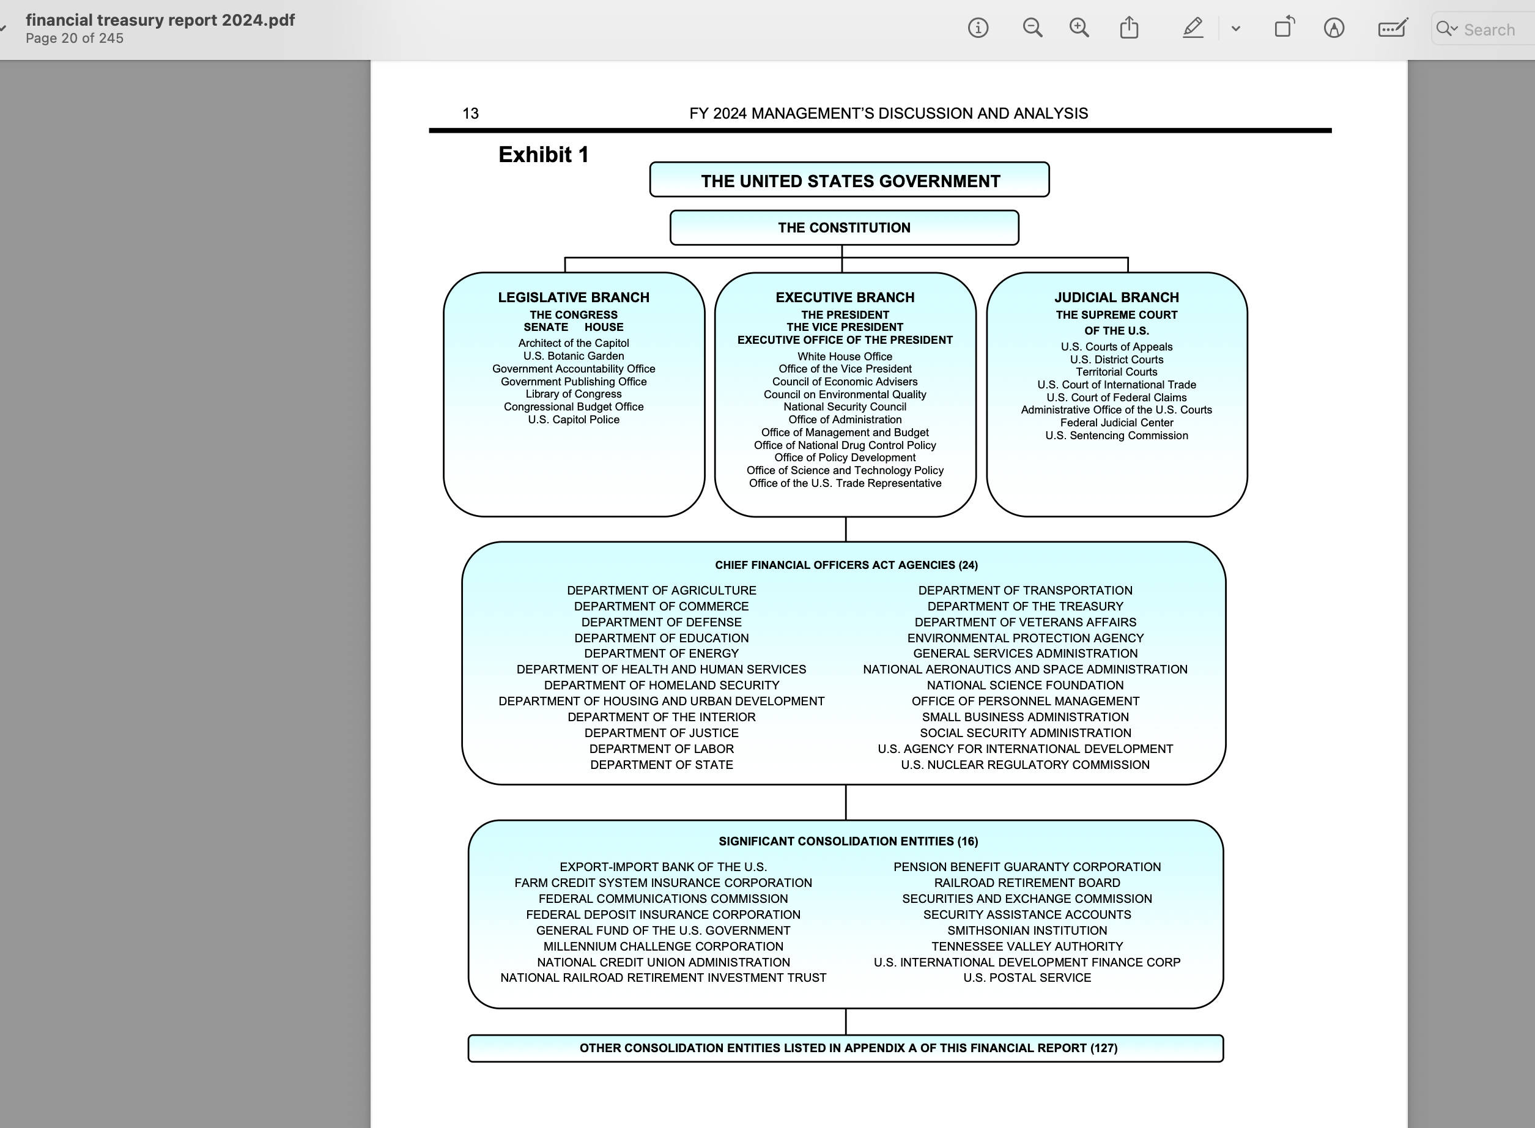1535x1128 pixels.
Task: Rotate the page with Rotate icon
Action: pos(1284,28)
